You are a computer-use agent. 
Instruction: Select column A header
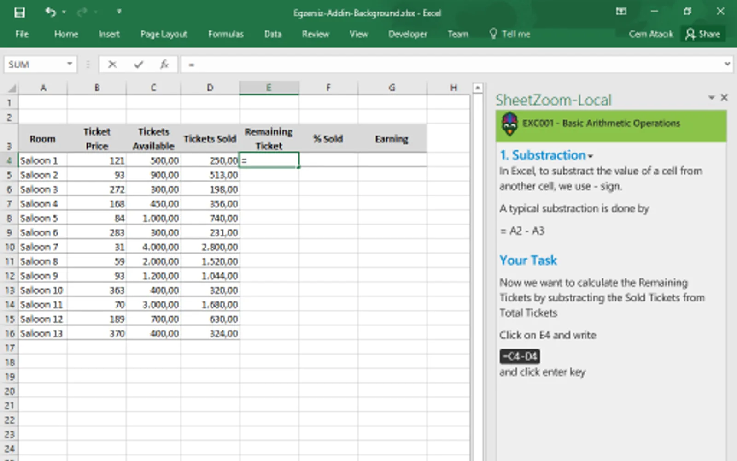[x=43, y=88]
